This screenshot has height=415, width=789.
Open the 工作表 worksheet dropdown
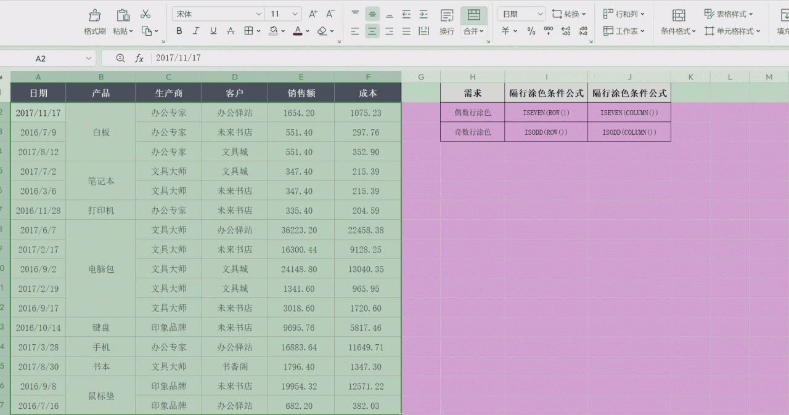(624, 31)
